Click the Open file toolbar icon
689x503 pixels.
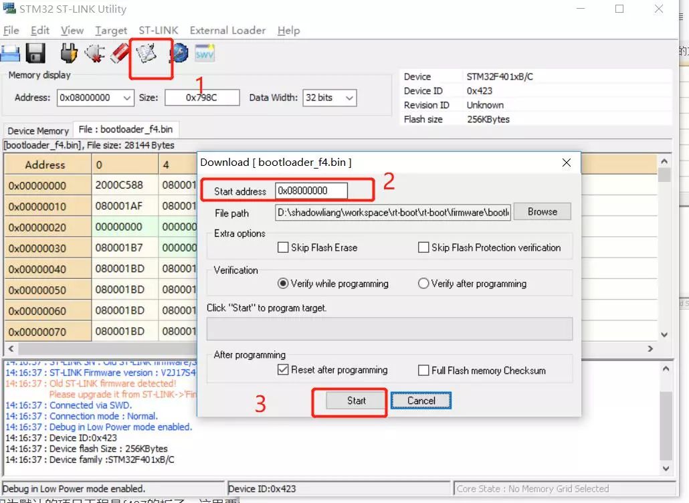[x=10, y=54]
